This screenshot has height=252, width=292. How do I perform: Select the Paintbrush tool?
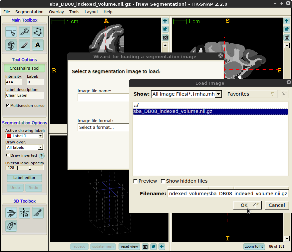click(24, 45)
